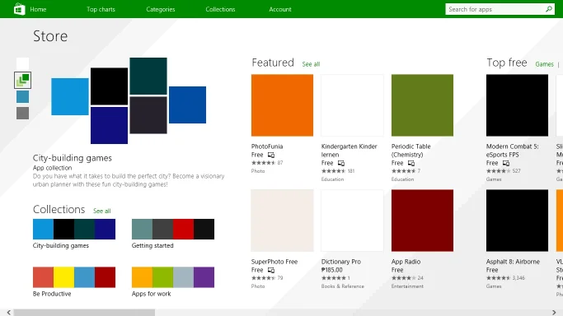The image size is (563, 316).
Task: Select the white spotlight selector thumbnail
Action: pyautogui.click(x=22, y=63)
